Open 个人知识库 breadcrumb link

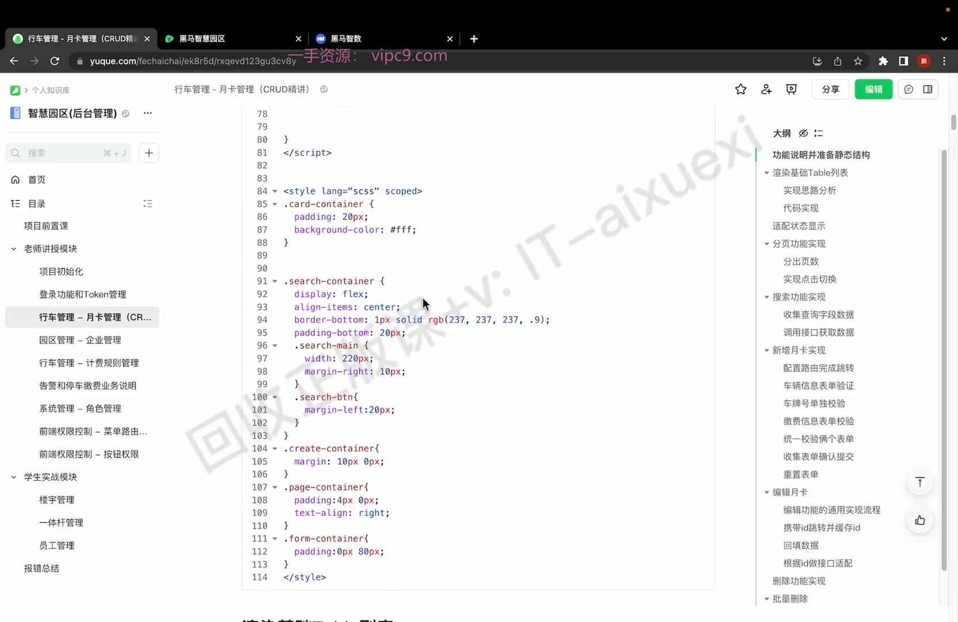51,90
